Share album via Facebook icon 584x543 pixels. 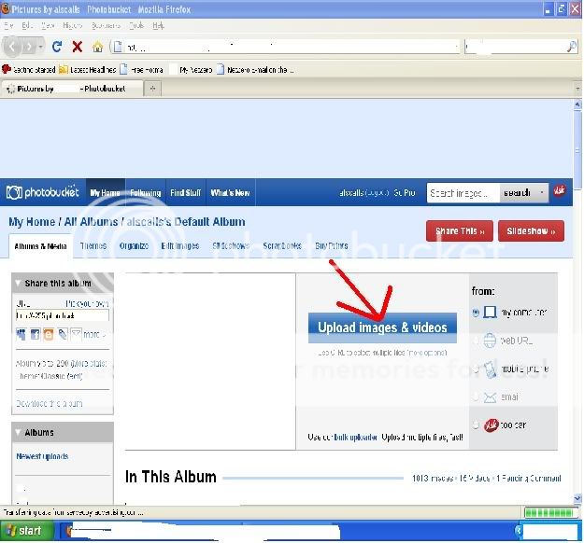tap(35, 334)
